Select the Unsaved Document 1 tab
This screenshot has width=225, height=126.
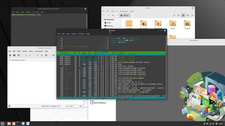coord(19,60)
